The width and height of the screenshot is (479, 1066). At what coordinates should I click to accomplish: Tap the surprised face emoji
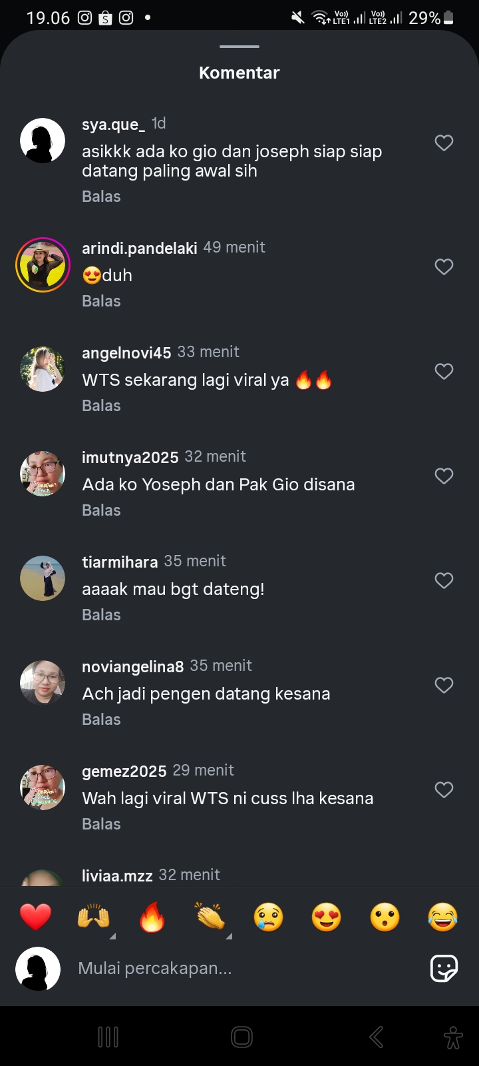(x=385, y=917)
